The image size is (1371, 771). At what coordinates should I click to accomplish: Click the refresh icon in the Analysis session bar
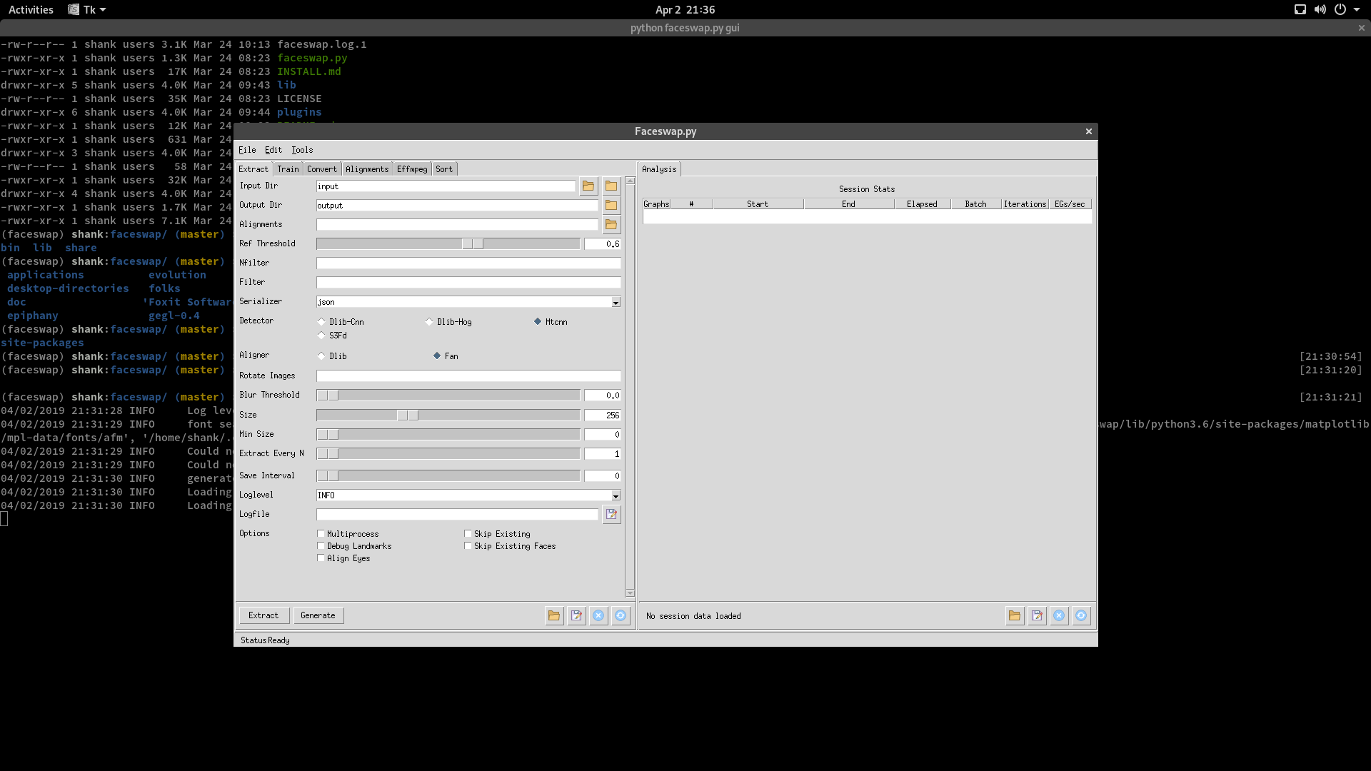pos(1081,615)
